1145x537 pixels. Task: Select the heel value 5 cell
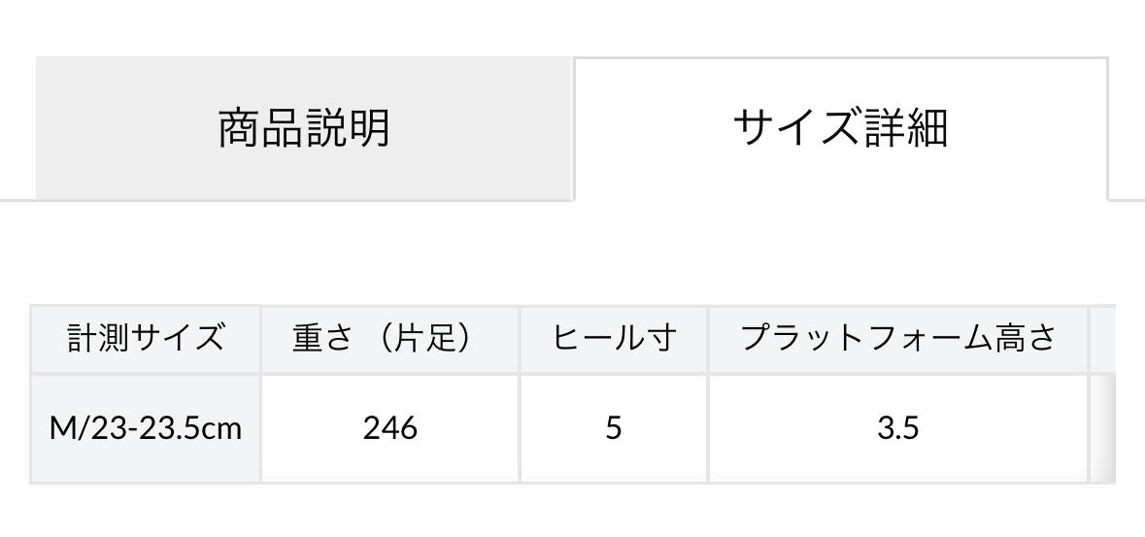point(614,427)
